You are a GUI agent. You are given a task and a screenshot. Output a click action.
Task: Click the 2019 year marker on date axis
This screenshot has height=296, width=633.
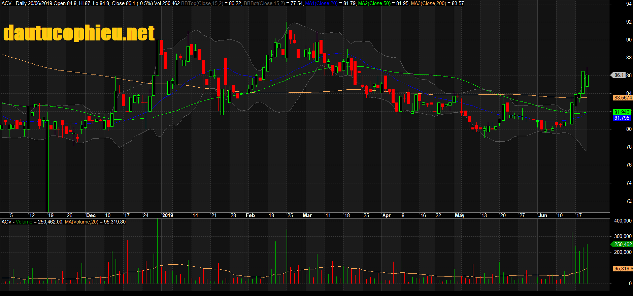[x=167, y=215]
